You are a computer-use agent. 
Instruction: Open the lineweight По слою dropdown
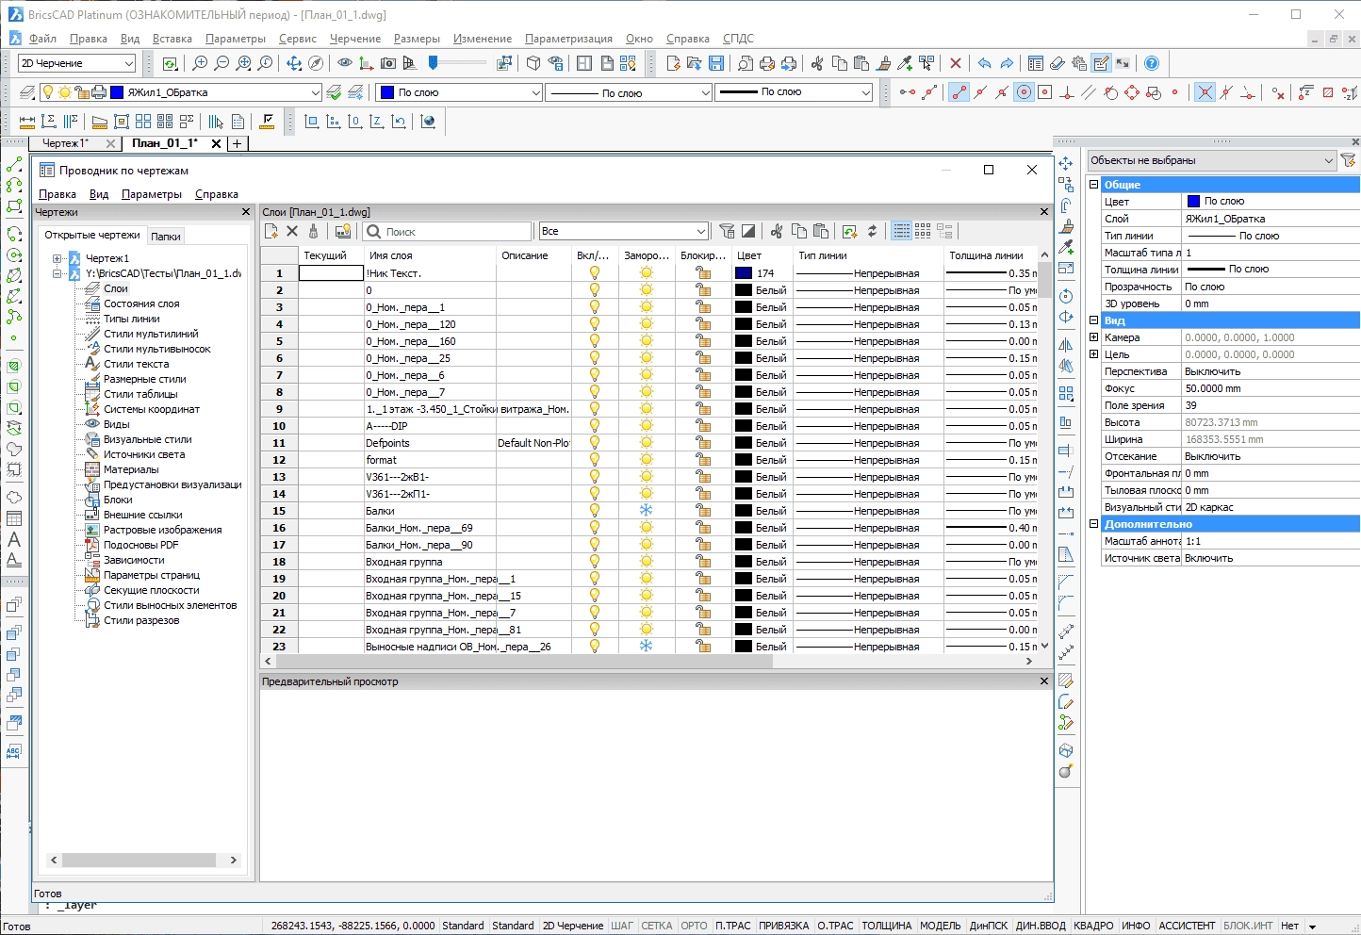[x=794, y=92]
